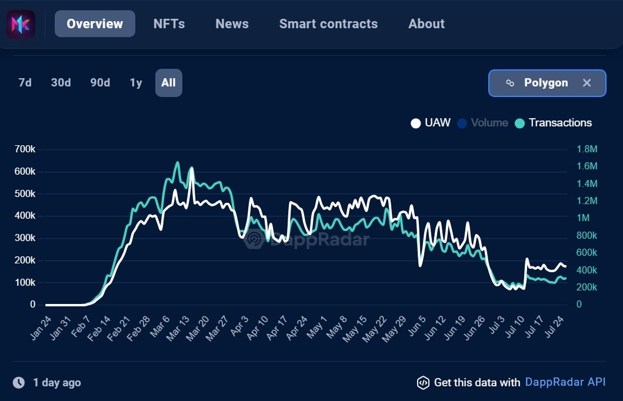The width and height of the screenshot is (623, 401).
Task: Click the Polygon chain link icon
Action: (510, 83)
